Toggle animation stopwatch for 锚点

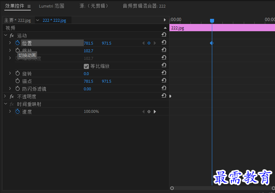(17, 81)
